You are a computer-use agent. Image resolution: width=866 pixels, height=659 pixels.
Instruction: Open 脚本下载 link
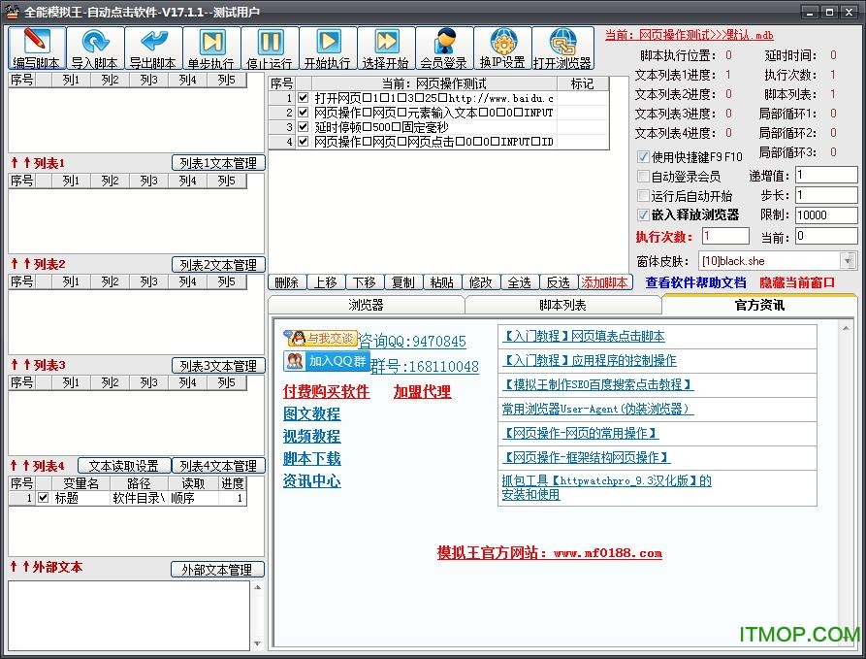[x=311, y=458]
